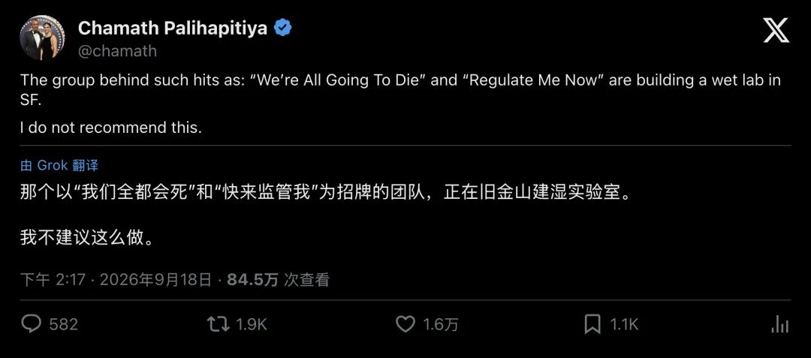Viewport: 811px width, 358px height.
Task: Click the 下午 2:17 timestamp
Action: pos(53,280)
